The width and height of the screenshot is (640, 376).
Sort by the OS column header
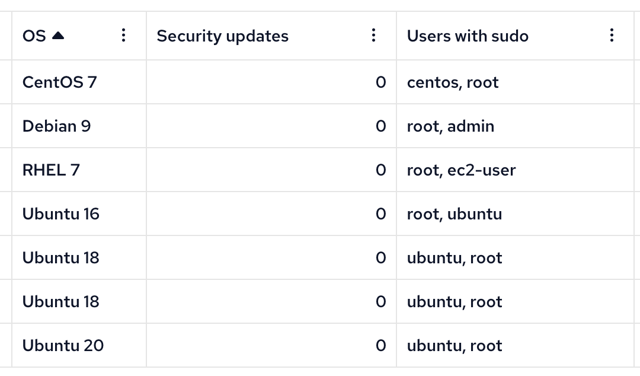click(34, 36)
